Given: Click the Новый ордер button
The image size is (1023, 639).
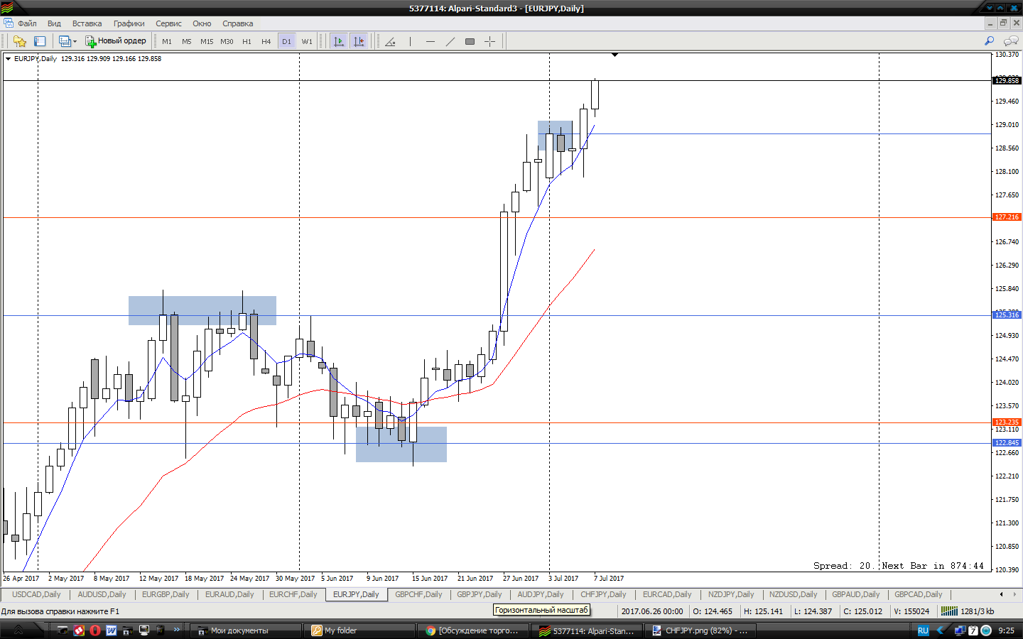Looking at the screenshot, I should [x=116, y=41].
